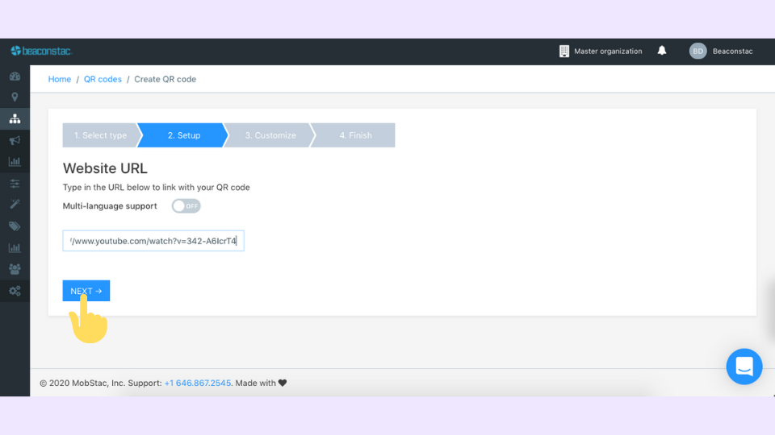Screen dimensions: 775x435
Task: Open the Beaconstac account menu
Action: (x=721, y=51)
